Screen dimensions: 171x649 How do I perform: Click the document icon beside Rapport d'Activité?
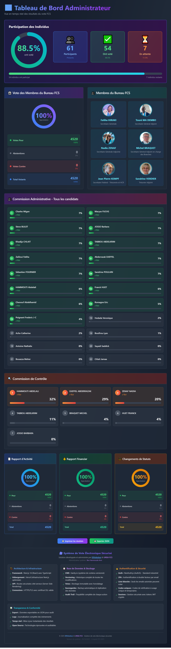point(9,459)
